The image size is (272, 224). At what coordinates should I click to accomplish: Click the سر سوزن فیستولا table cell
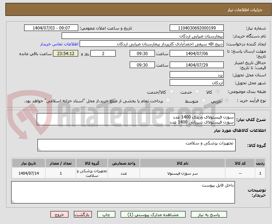[x=183, y=173]
